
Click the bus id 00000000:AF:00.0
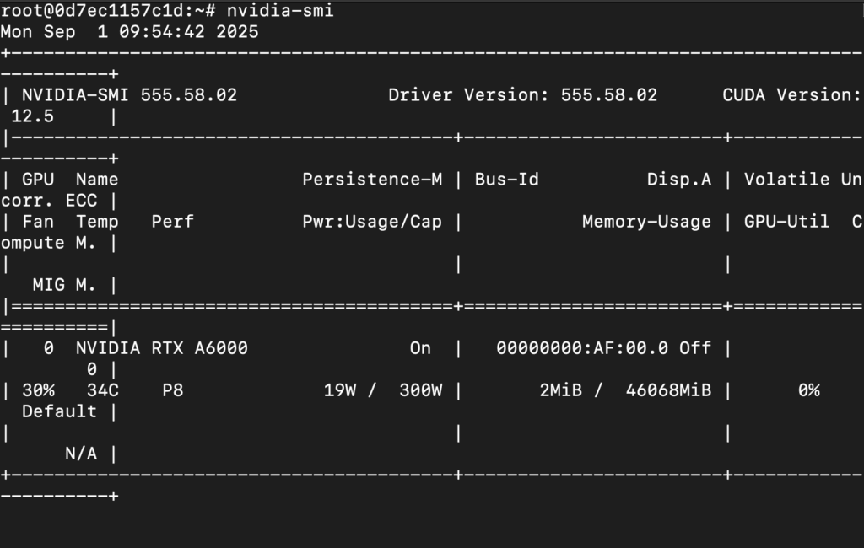click(582, 348)
